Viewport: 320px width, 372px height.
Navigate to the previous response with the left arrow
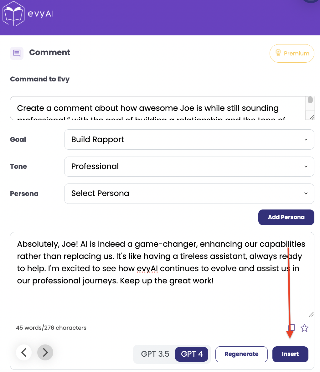[x=24, y=352]
